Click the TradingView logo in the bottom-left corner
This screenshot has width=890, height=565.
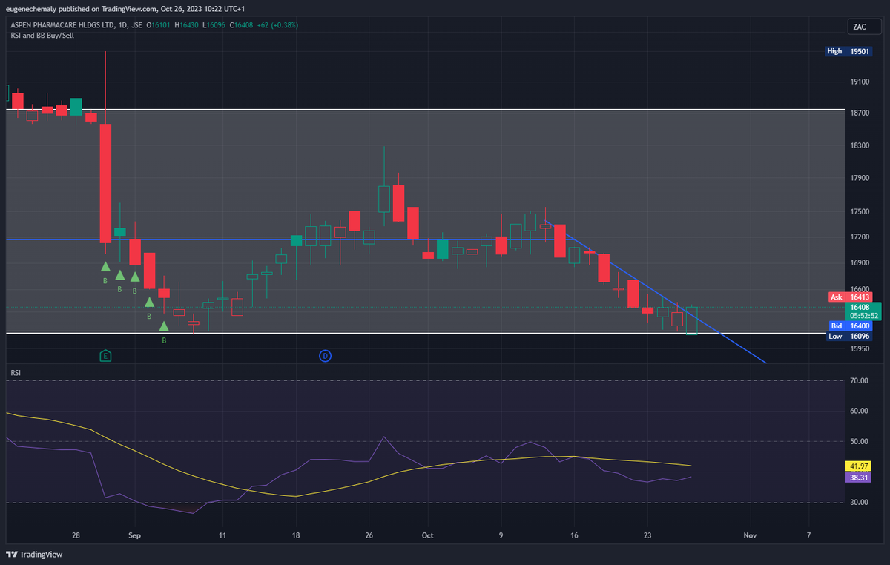click(x=35, y=554)
